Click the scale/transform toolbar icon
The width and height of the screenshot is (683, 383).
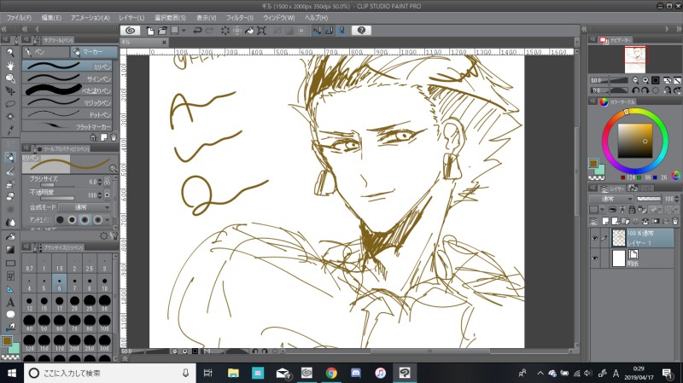261,31
